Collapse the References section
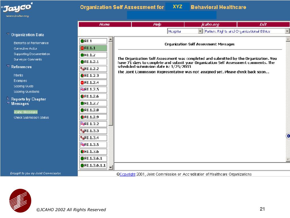This screenshot has height=218, width=290. [8, 66]
